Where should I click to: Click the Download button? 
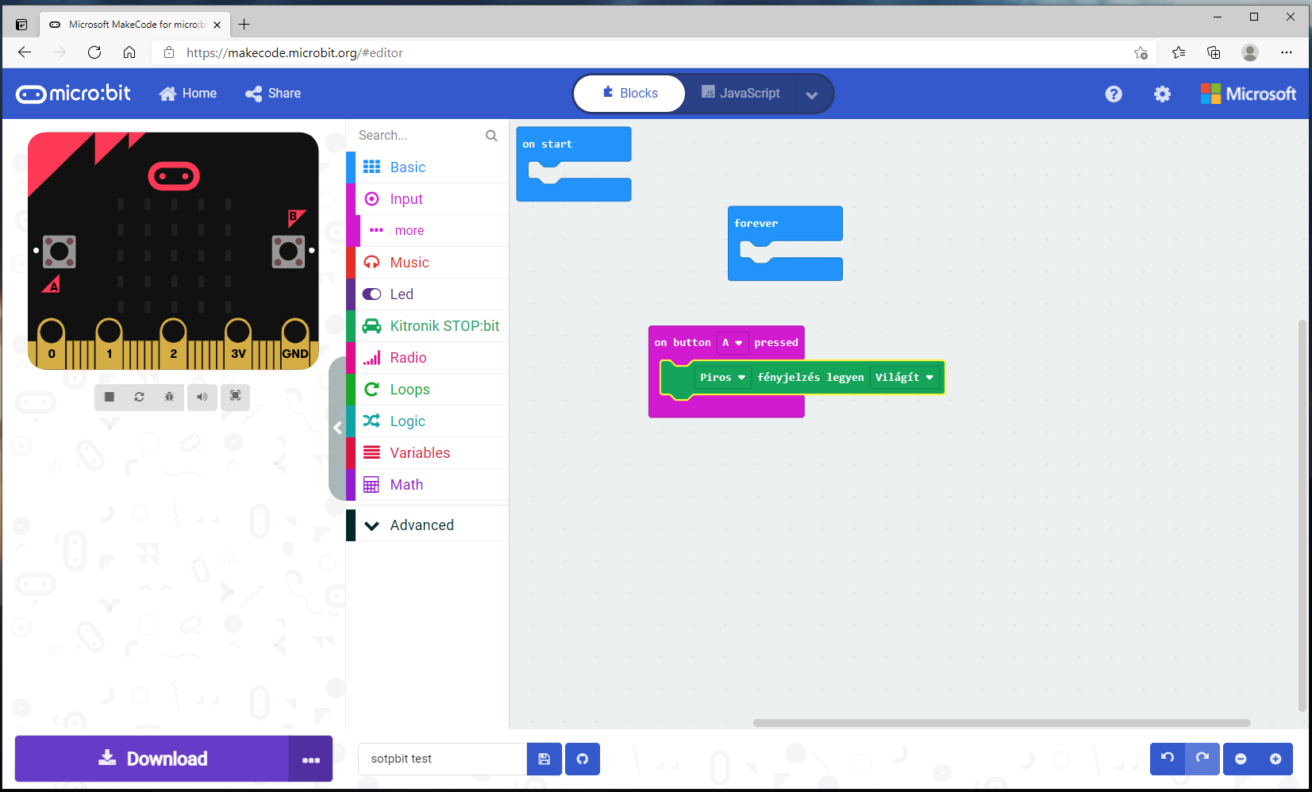156,759
